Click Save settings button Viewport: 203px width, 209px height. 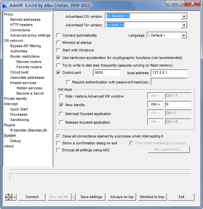[91, 197]
